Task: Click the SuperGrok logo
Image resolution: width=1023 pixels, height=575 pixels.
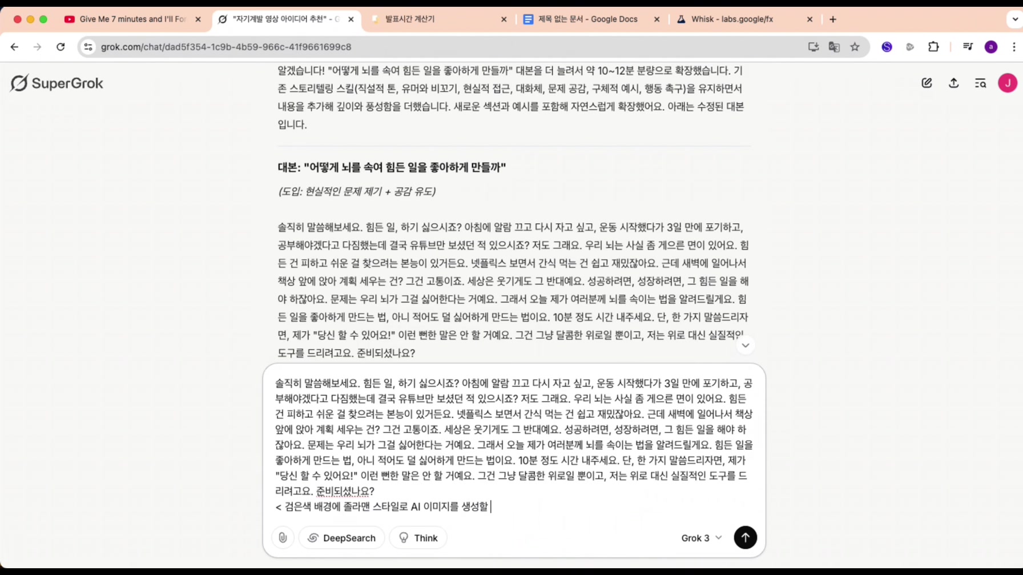Action: point(57,83)
